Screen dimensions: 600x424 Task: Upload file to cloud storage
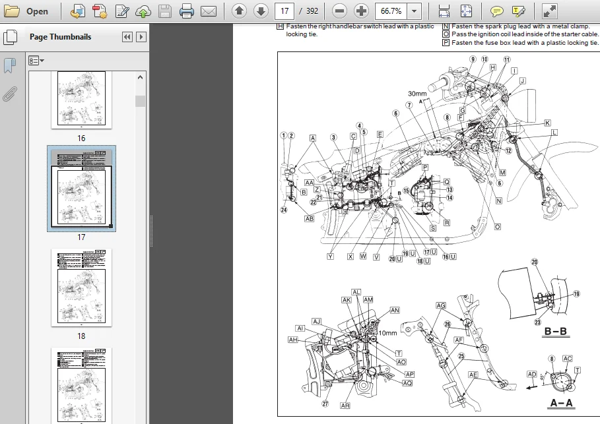click(x=143, y=11)
